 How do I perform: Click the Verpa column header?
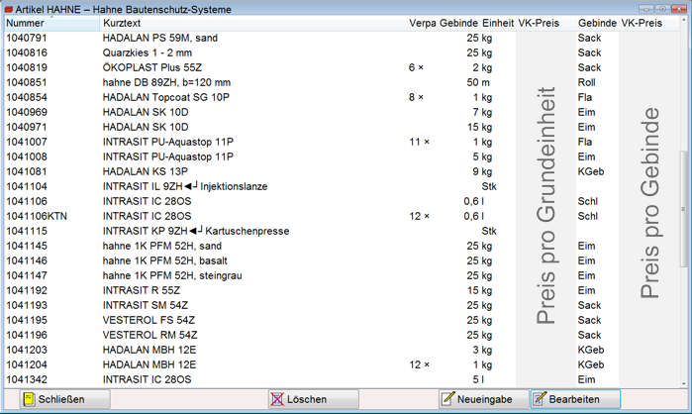[x=423, y=24]
